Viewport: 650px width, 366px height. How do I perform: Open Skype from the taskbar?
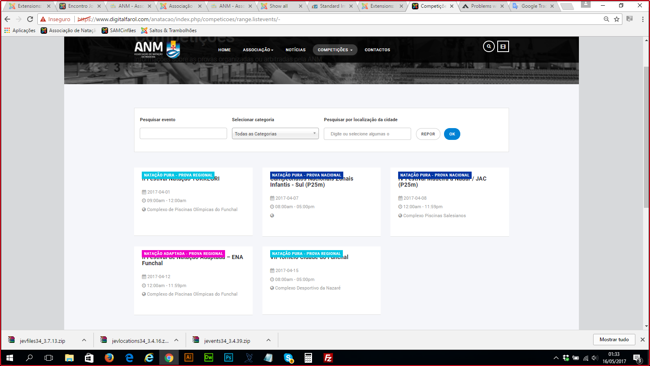[x=288, y=358]
